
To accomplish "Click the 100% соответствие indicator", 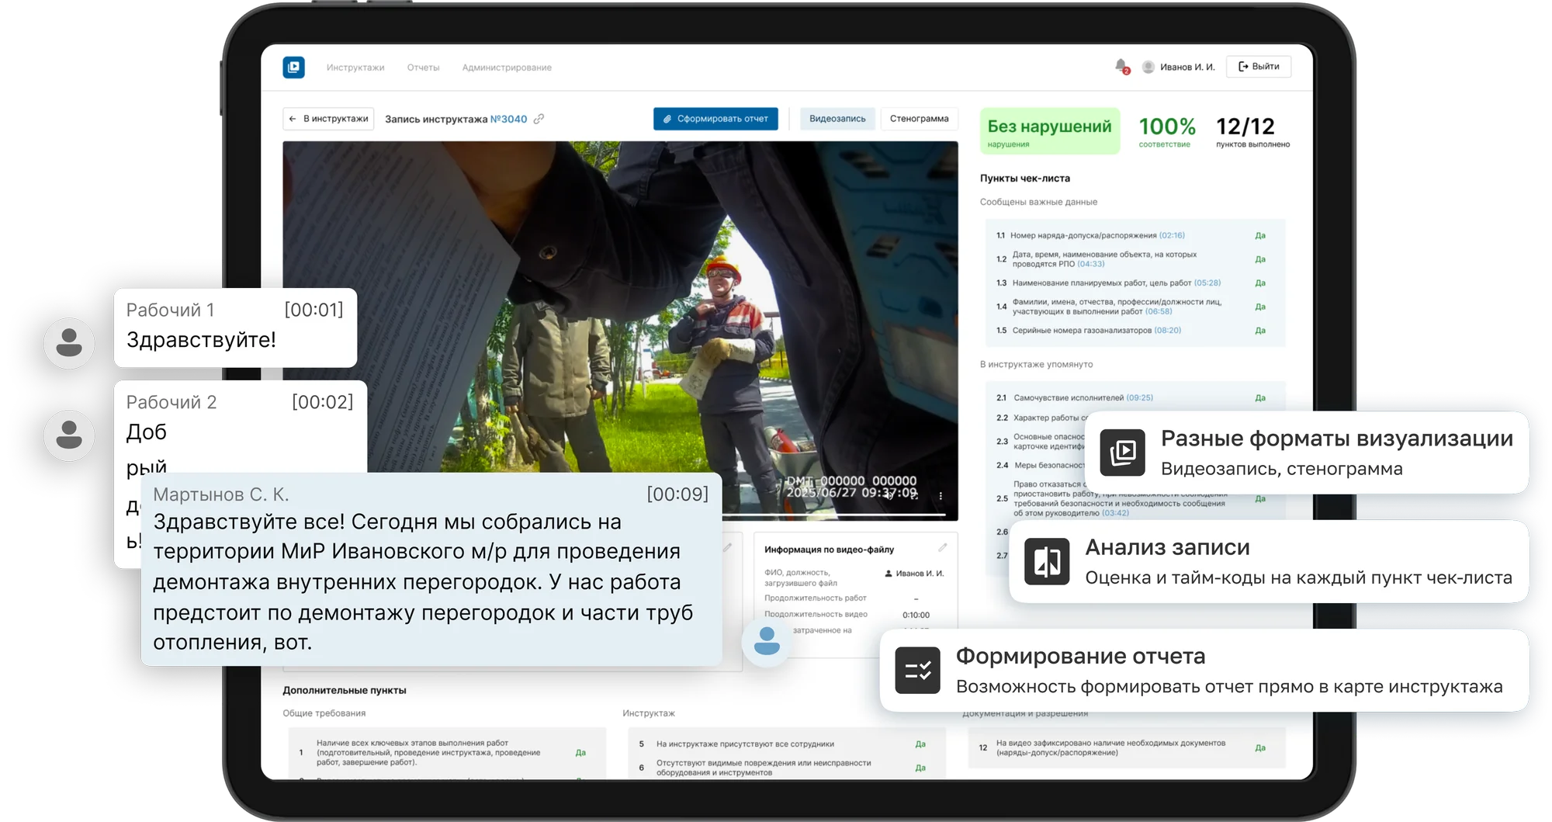I will pos(1166,131).
